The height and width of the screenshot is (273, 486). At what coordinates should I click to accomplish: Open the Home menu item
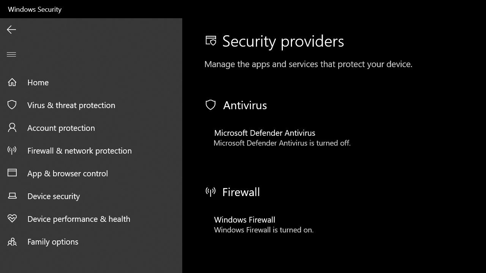click(x=38, y=82)
